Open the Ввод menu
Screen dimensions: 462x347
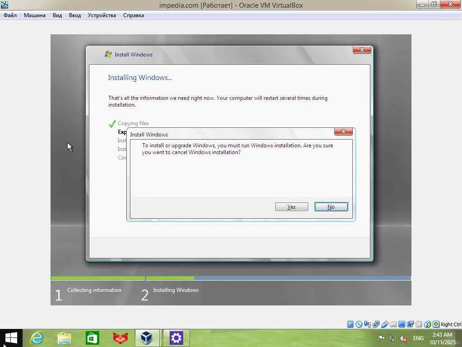click(x=75, y=15)
